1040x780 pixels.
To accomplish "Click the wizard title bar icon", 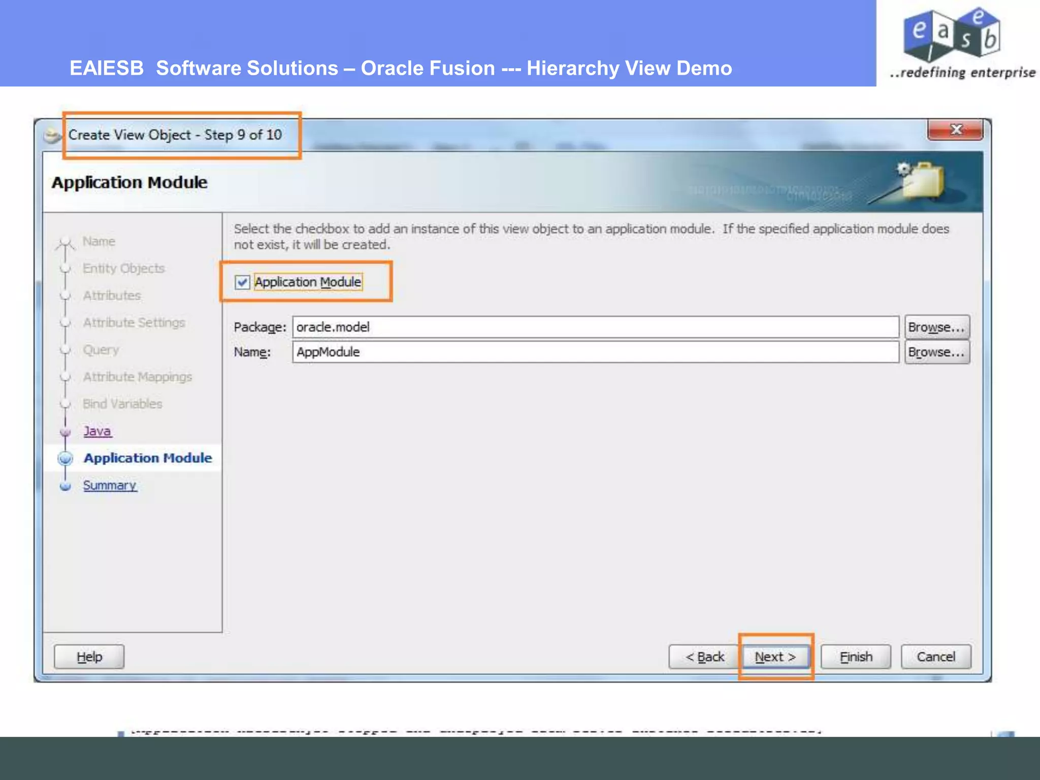I will click(x=52, y=136).
